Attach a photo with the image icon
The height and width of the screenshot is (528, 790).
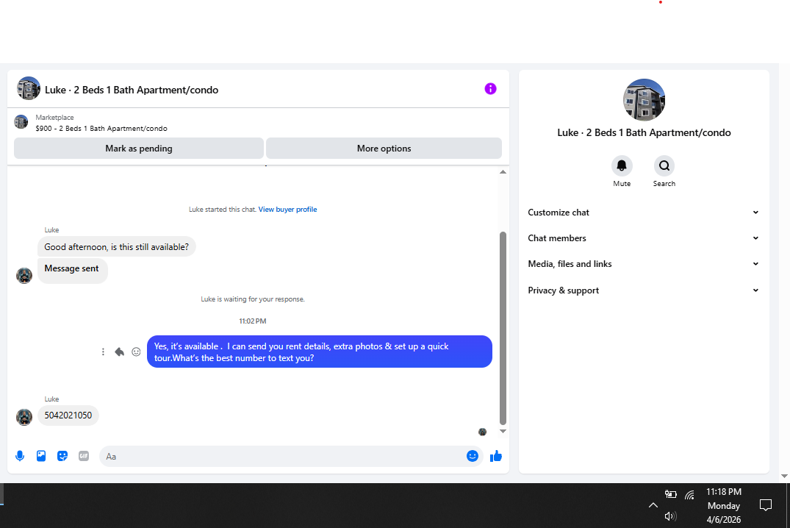(41, 457)
